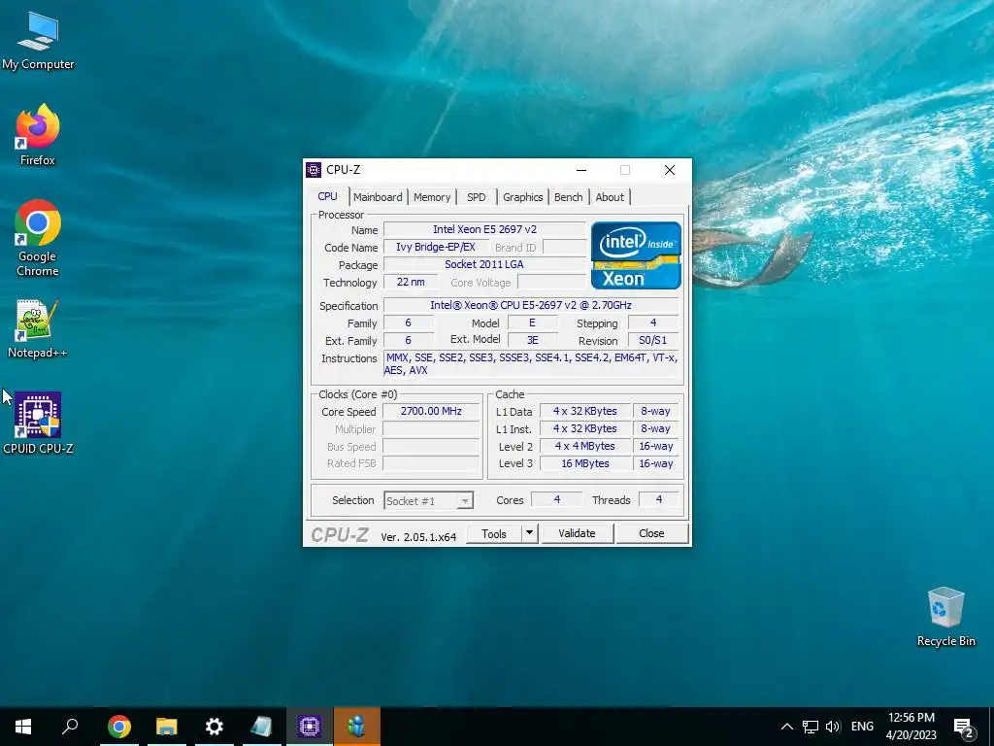Switch to the Mainboard tab
994x746 pixels.
pos(378,197)
